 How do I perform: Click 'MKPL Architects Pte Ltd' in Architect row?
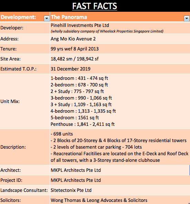pyautogui.click(x=76, y=170)
